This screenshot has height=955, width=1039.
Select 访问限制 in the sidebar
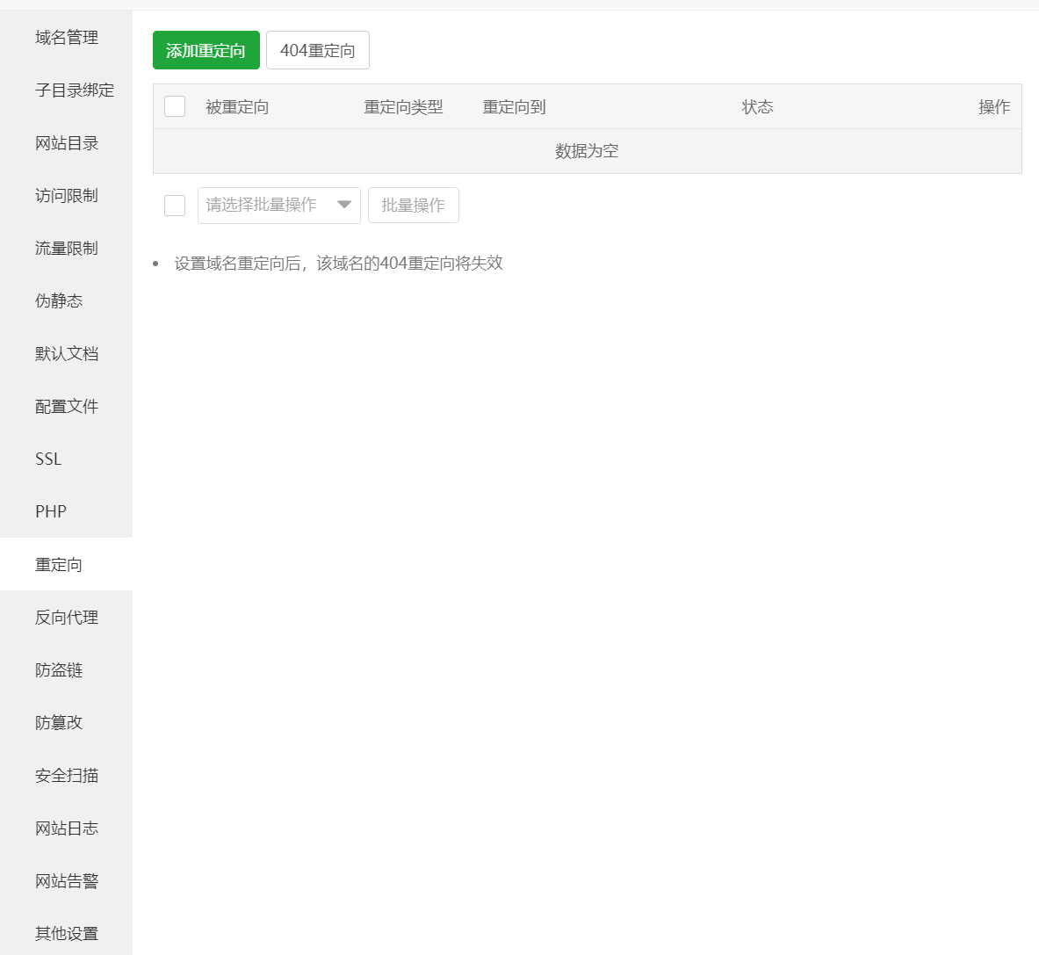click(66, 196)
